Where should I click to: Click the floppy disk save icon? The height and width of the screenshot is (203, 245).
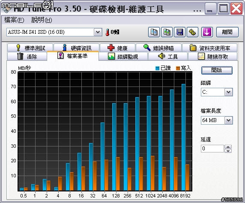180,32
